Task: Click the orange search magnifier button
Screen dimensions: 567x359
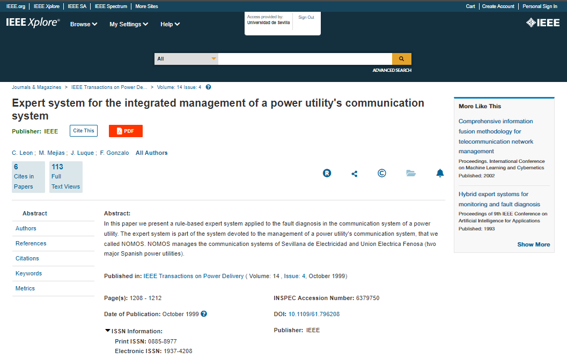Action: (401, 59)
